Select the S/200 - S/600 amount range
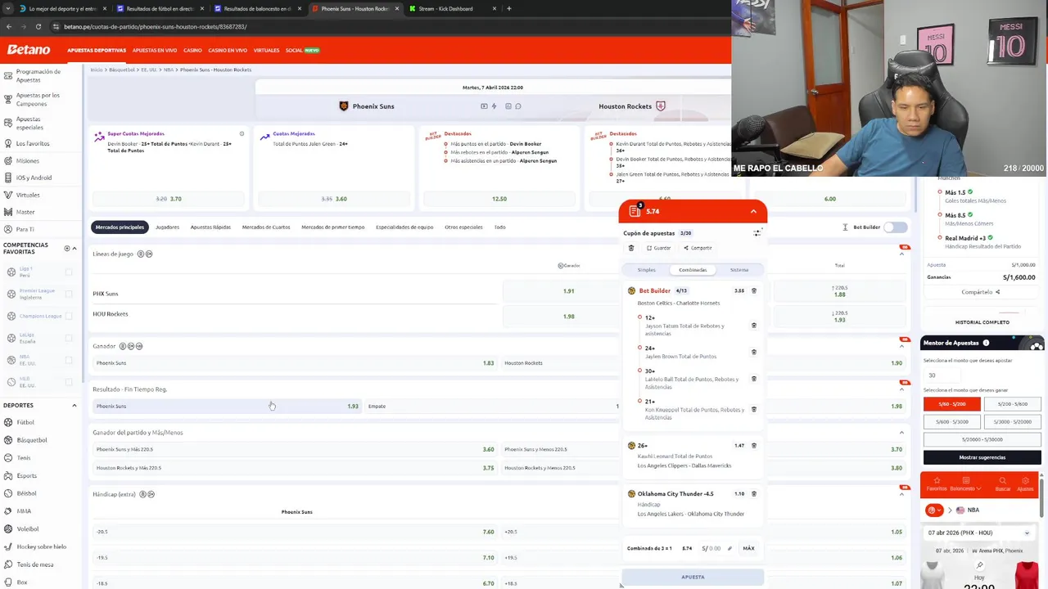Image resolution: width=1048 pixels, height=589 pixels. click(1012, 404)
